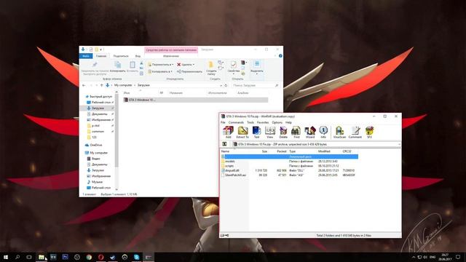Open My computer in Explorer sidebar

(99, 153)
